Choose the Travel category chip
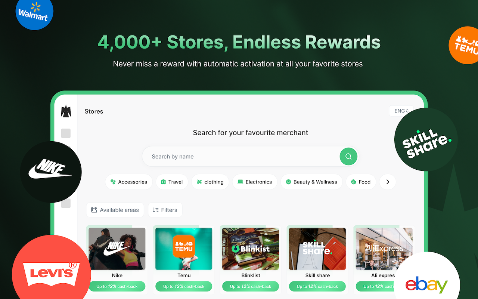Viewport: 478px width, 299px height. coord(172,182)
